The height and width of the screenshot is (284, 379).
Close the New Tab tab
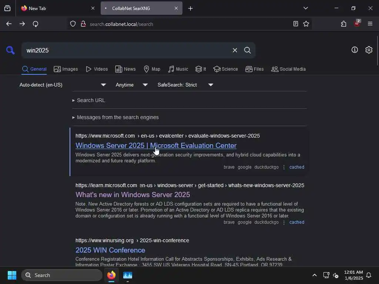pos(93,8)
